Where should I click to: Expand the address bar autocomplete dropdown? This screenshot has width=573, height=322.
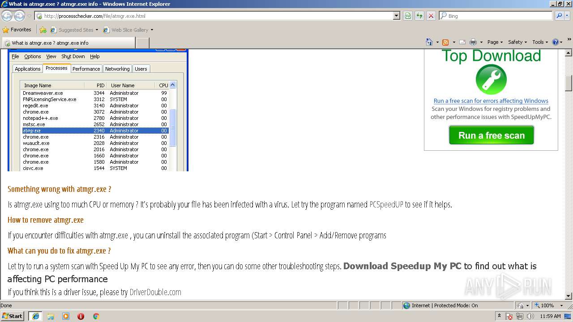pos(397,16)
